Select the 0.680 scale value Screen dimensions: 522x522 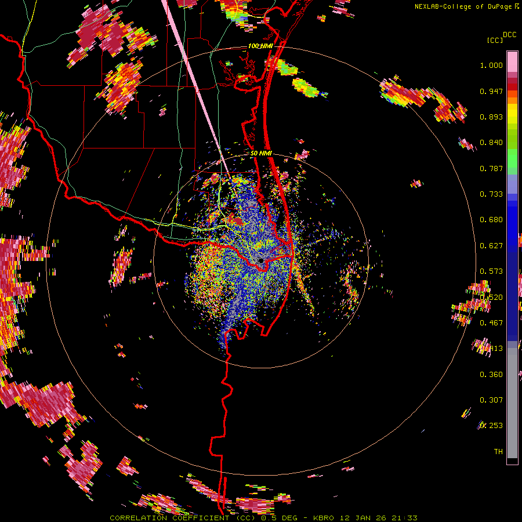491,220
